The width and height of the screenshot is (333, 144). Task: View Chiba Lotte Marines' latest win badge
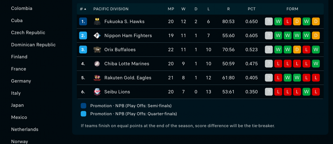pos(316,64)
